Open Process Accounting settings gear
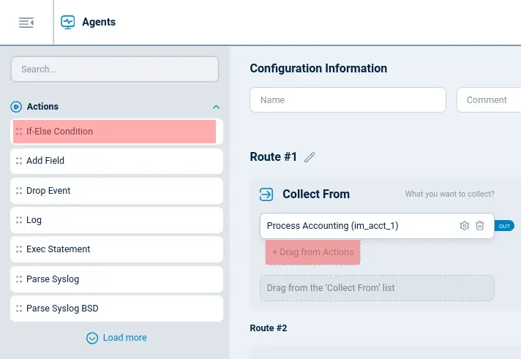Image resolution: width=521 pixels, height=359 pixels. point(464,226)
